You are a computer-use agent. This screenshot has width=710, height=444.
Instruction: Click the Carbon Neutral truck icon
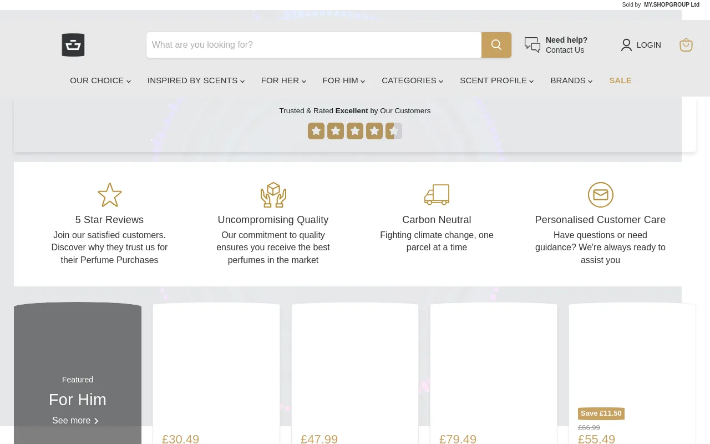(437, 195)
